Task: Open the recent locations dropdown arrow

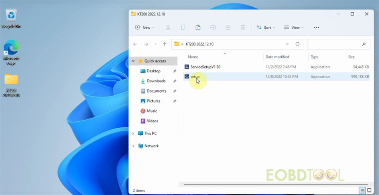Action: click(x=156, y=44)
